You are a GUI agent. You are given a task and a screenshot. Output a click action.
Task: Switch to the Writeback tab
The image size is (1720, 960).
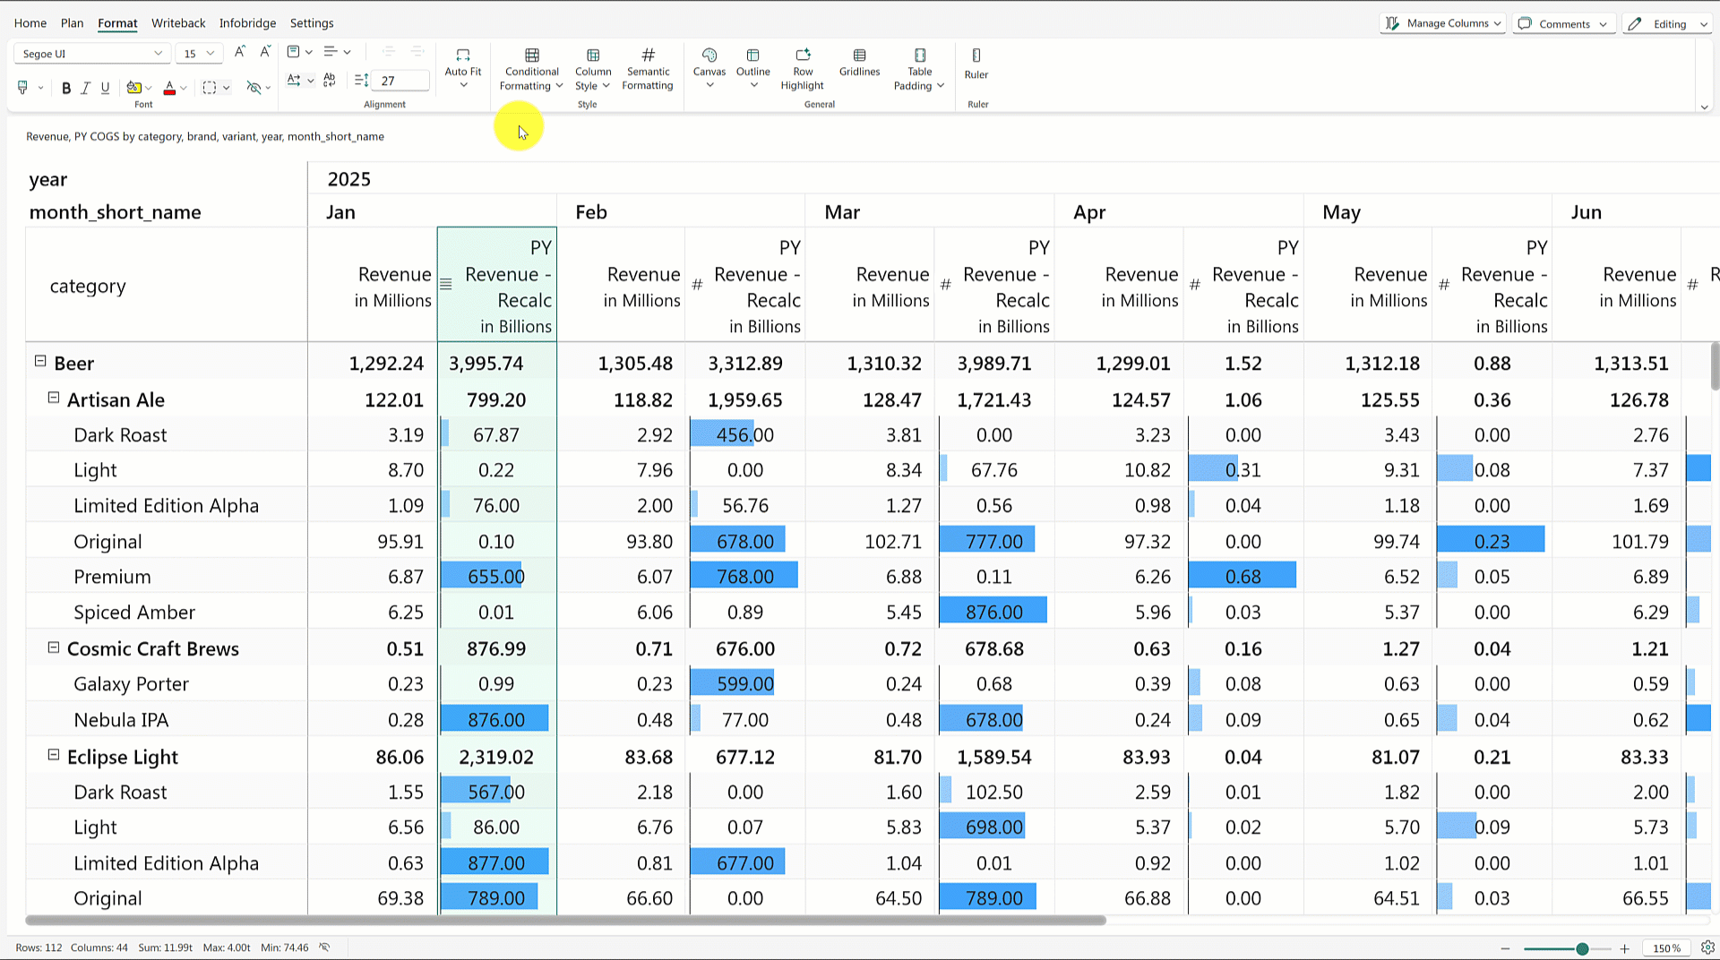[178, 23]
